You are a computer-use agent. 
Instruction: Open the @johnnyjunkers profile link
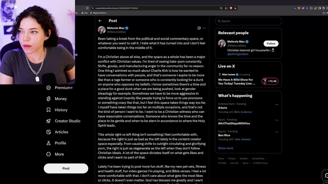238,54
